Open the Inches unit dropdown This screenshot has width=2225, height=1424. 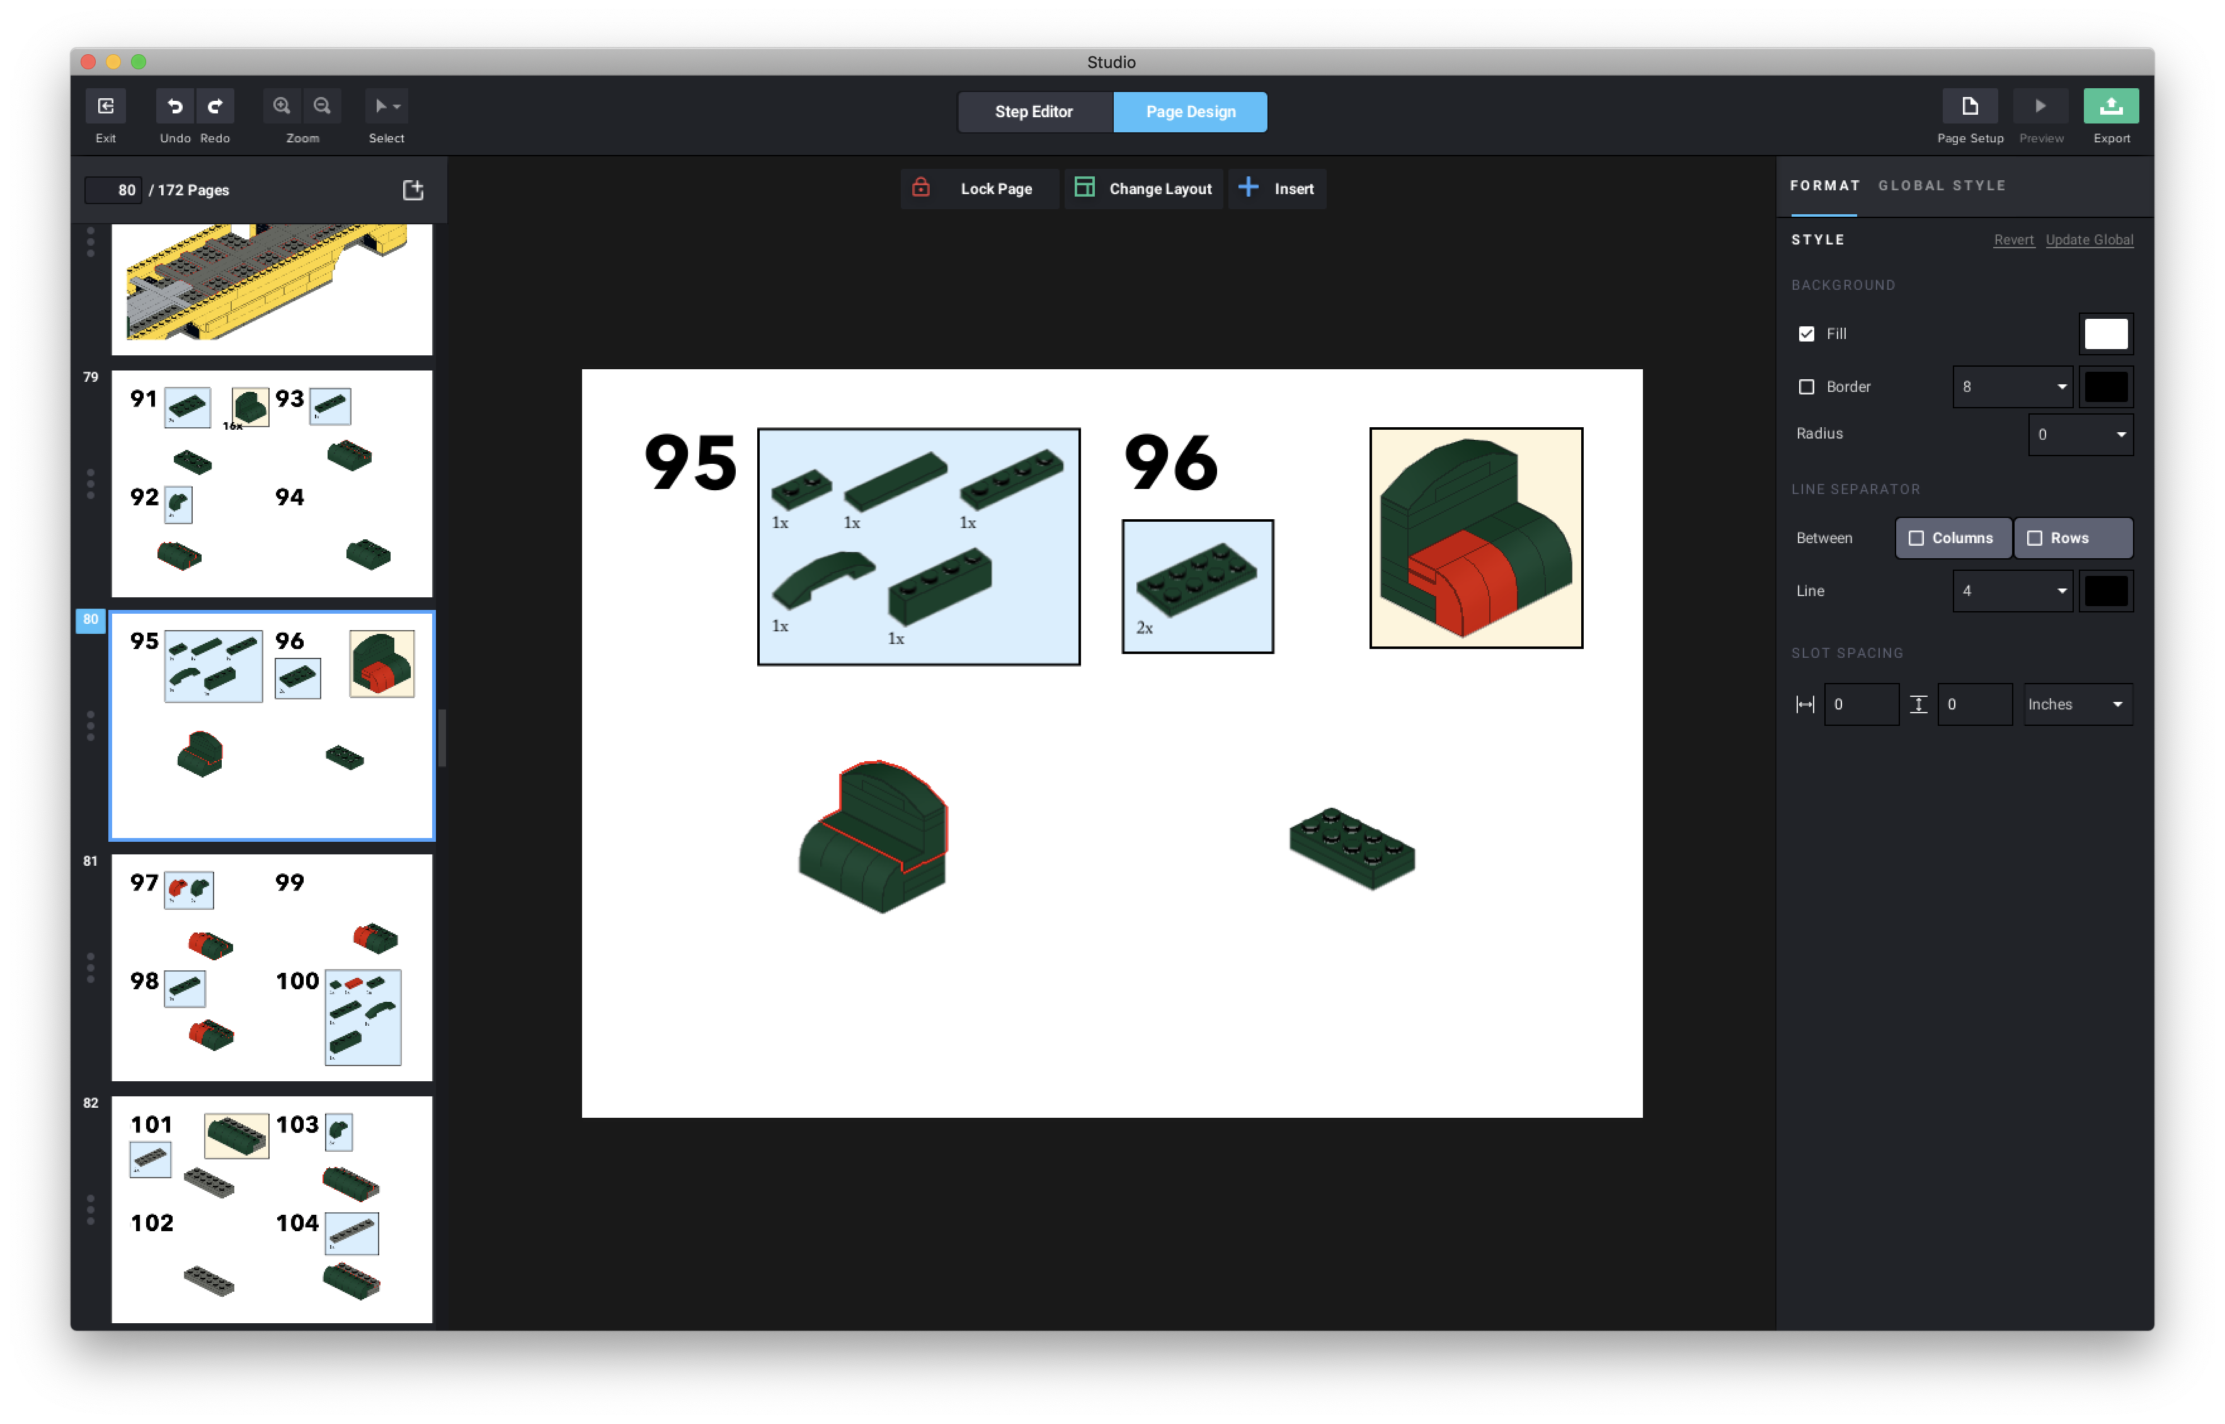(x=2077, y=704)
